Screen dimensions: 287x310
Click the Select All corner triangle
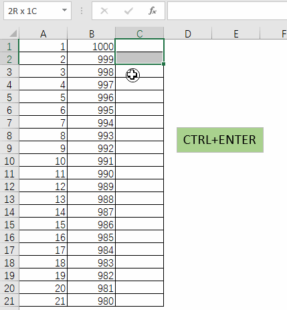[13, 33]
